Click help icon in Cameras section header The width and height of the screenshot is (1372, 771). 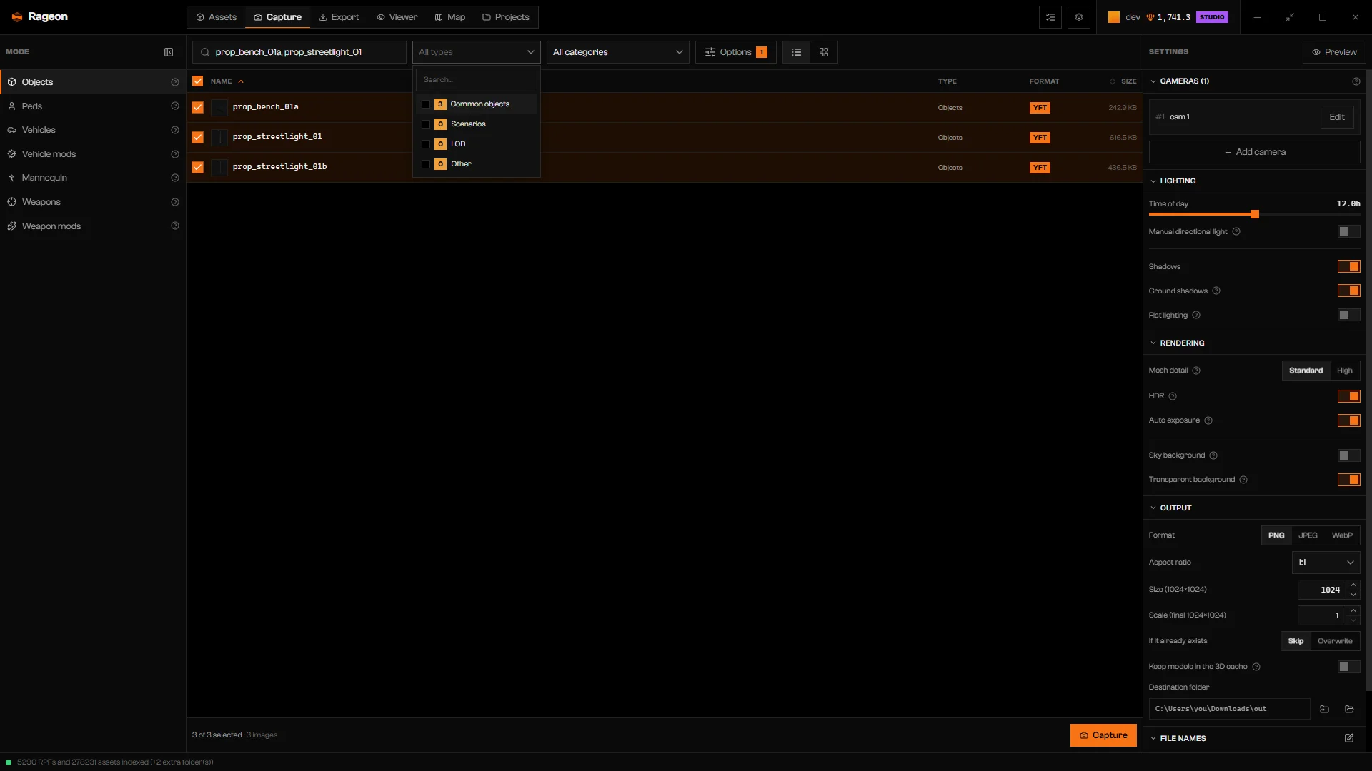[x=1356, y=81]
